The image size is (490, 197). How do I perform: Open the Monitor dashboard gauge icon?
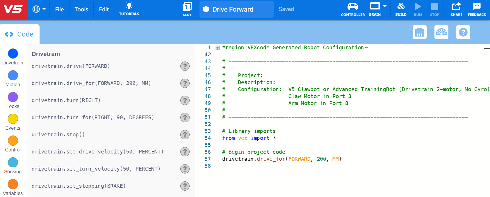coord(441,32)
